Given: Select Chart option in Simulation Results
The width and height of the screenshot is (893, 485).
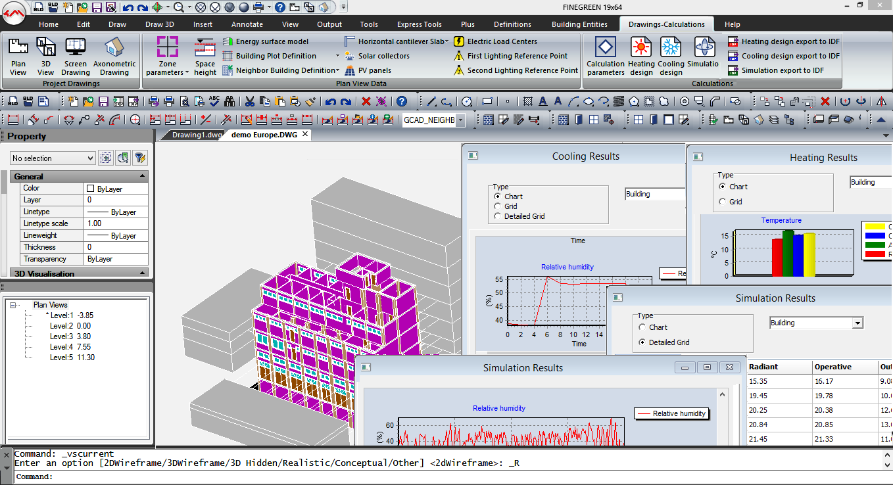Looking at the screenshot, I should point(642,327).
